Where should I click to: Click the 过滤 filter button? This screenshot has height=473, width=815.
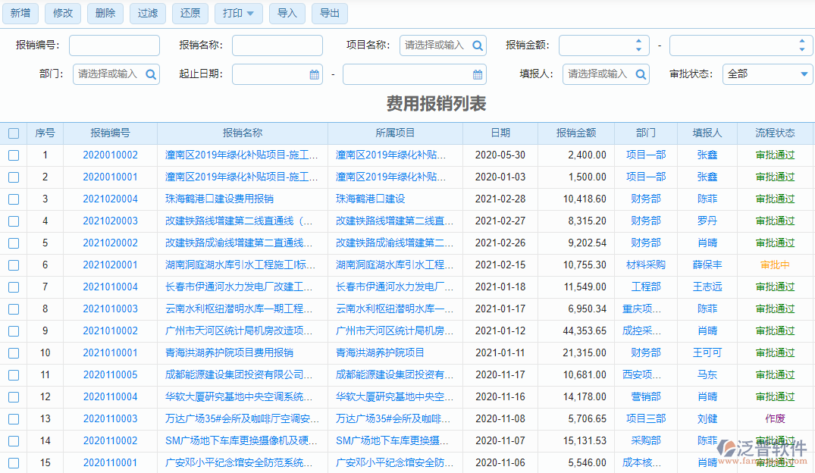pos(147,13)
